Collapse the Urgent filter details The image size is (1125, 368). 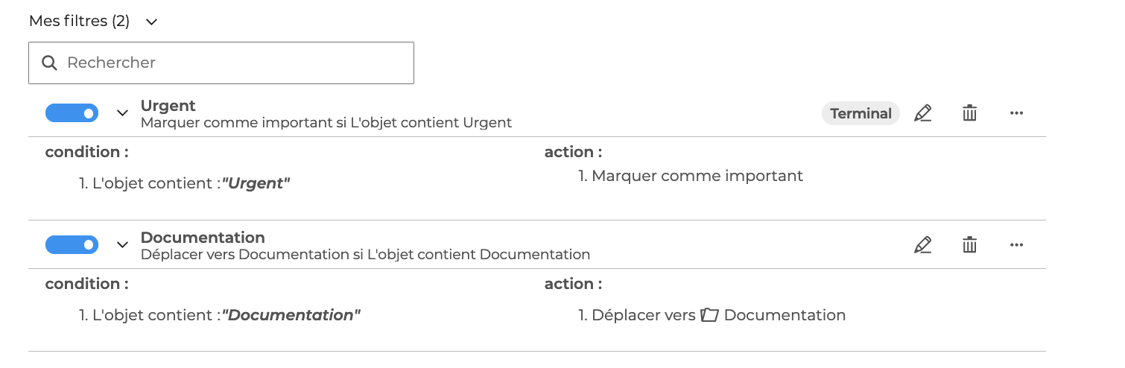point(123,113)
